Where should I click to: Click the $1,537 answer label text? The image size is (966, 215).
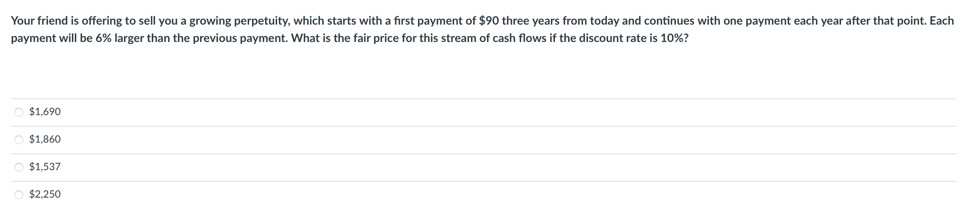point(45,167)
